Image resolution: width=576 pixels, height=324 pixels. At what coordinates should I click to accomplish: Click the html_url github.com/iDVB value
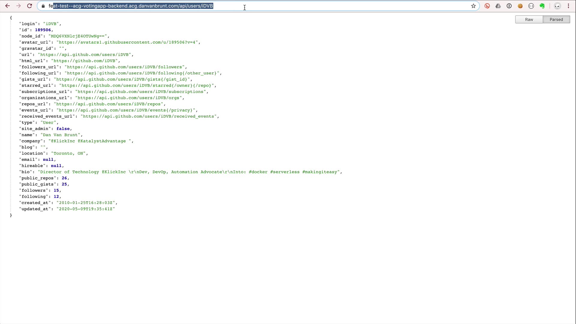[84, 61]
